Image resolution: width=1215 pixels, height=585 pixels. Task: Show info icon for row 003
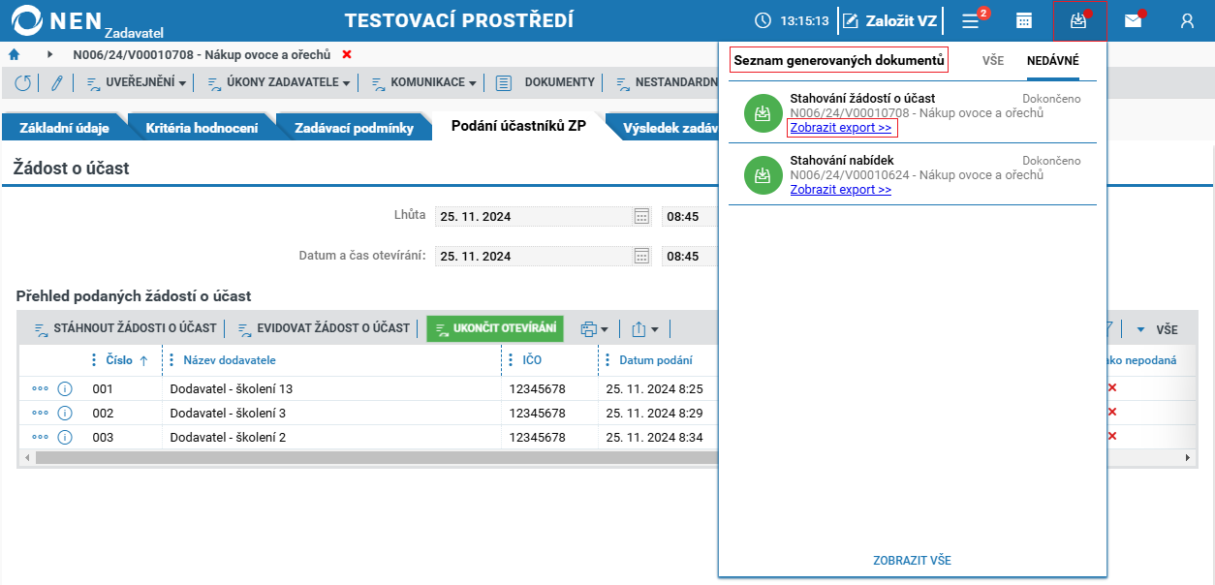[65, 437]
